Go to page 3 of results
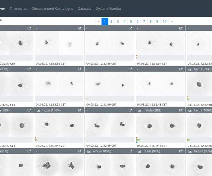The height and width of the screenshot is (176, 212). tap(118, 21)
